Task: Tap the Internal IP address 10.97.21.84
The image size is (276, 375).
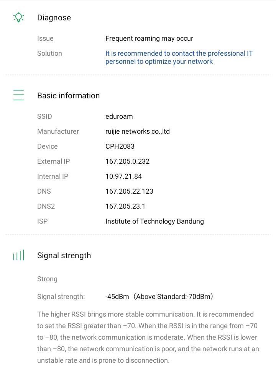Action: [123, 176]
